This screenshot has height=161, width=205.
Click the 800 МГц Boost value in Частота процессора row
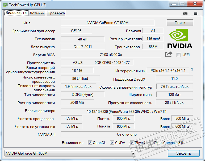coord(182,118)
